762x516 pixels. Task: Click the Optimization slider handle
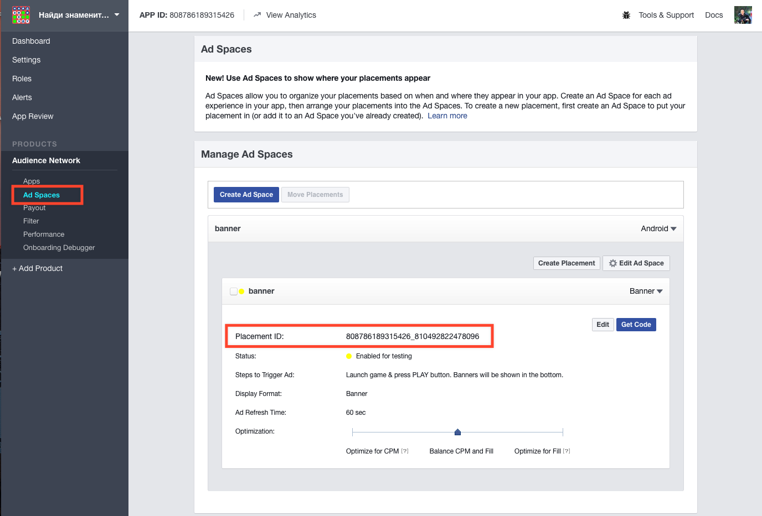[457, 432]
